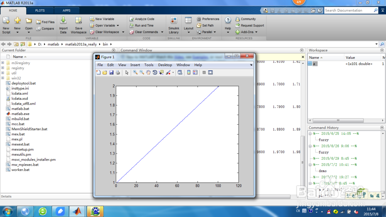Click the Insert Legend icon
Viewport: 386px width, 217px height.
pyautogui.click(x=195, y=73)
